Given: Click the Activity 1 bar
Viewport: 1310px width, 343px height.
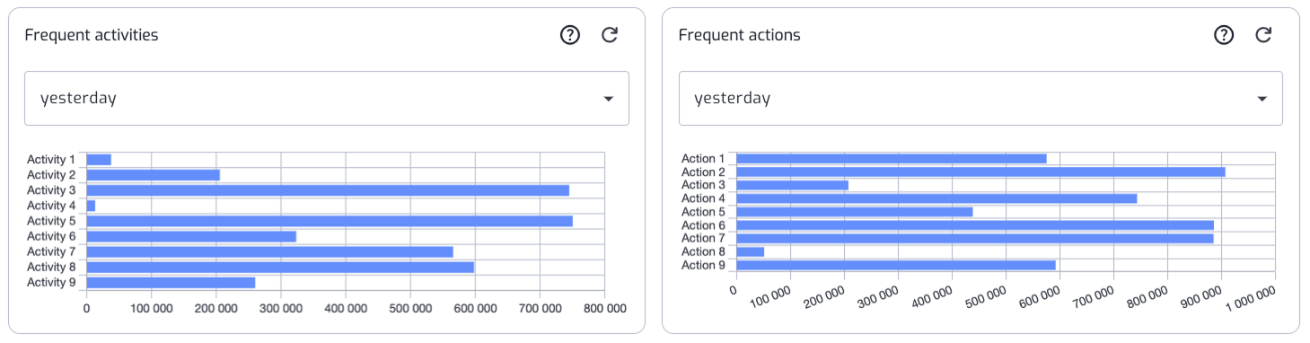Looking at the screenshot, I should click(99, 160).
